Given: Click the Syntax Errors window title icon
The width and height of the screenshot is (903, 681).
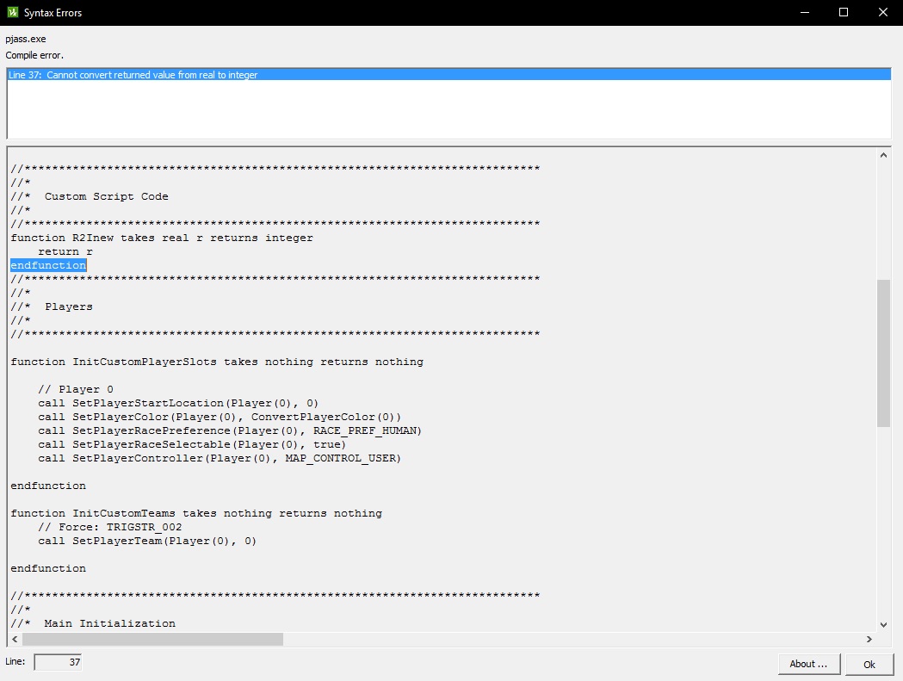Looking at the screenshot, I should (13, 12).
